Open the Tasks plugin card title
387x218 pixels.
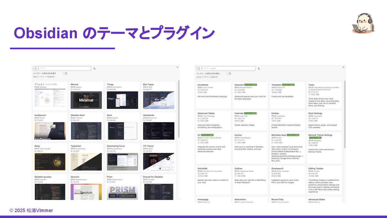pyautogui.click(x=311, y=85)
